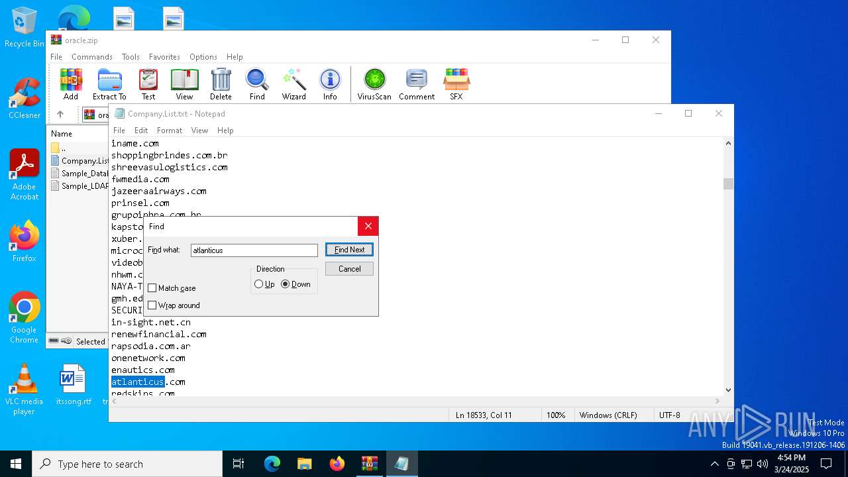
Task: Open Task View in taskbar
Action: (x=238, y=464)
